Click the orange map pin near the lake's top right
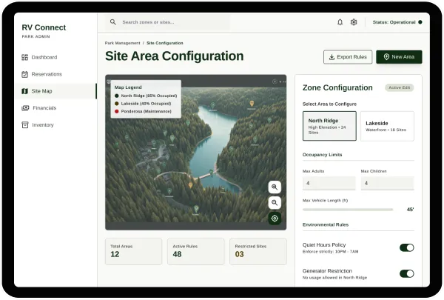 pyautogui.click(x=252, y=104)
